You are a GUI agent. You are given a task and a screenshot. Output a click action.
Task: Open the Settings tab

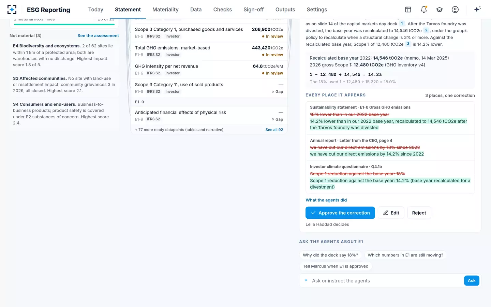[317, 10]
